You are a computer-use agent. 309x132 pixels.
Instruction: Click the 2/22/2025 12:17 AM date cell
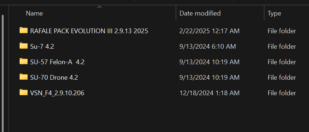[210, 31]
